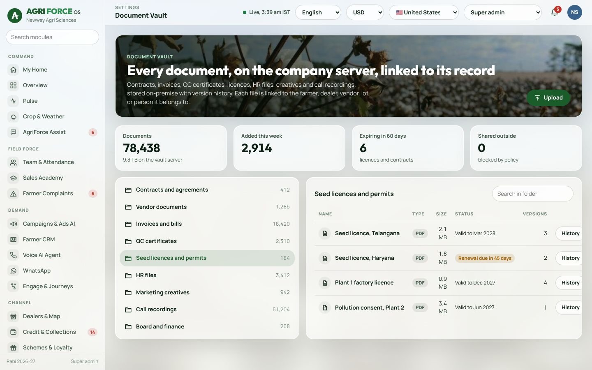The image size is (592, 370).
Task: Click the Crop & Weather cloud icon
Action: pos(14,116)
